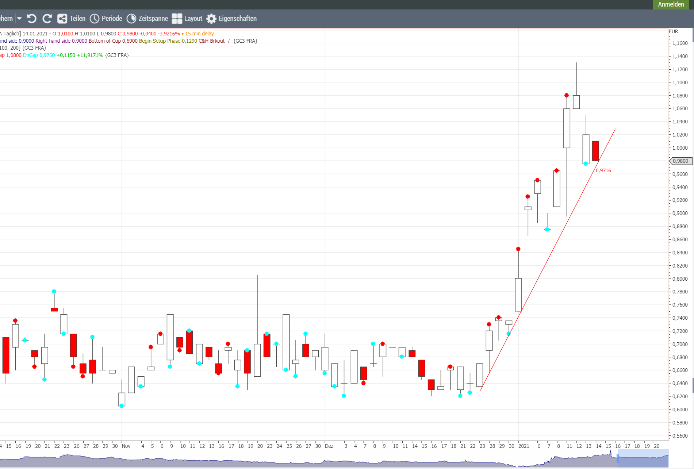Click the Teilen share icon
Screen dimensions: 694x469
[62, 19]
